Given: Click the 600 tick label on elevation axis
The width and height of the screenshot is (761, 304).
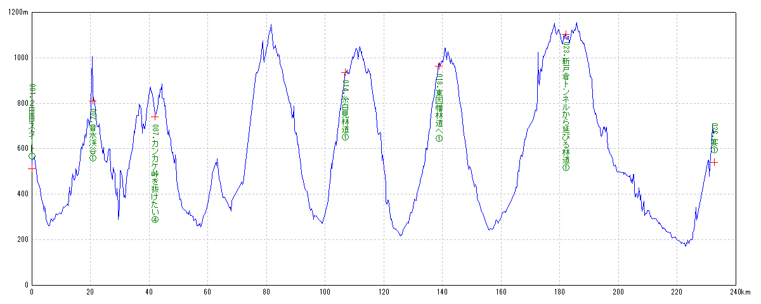Looking at the screenshot, I should [x=21, y=149].
